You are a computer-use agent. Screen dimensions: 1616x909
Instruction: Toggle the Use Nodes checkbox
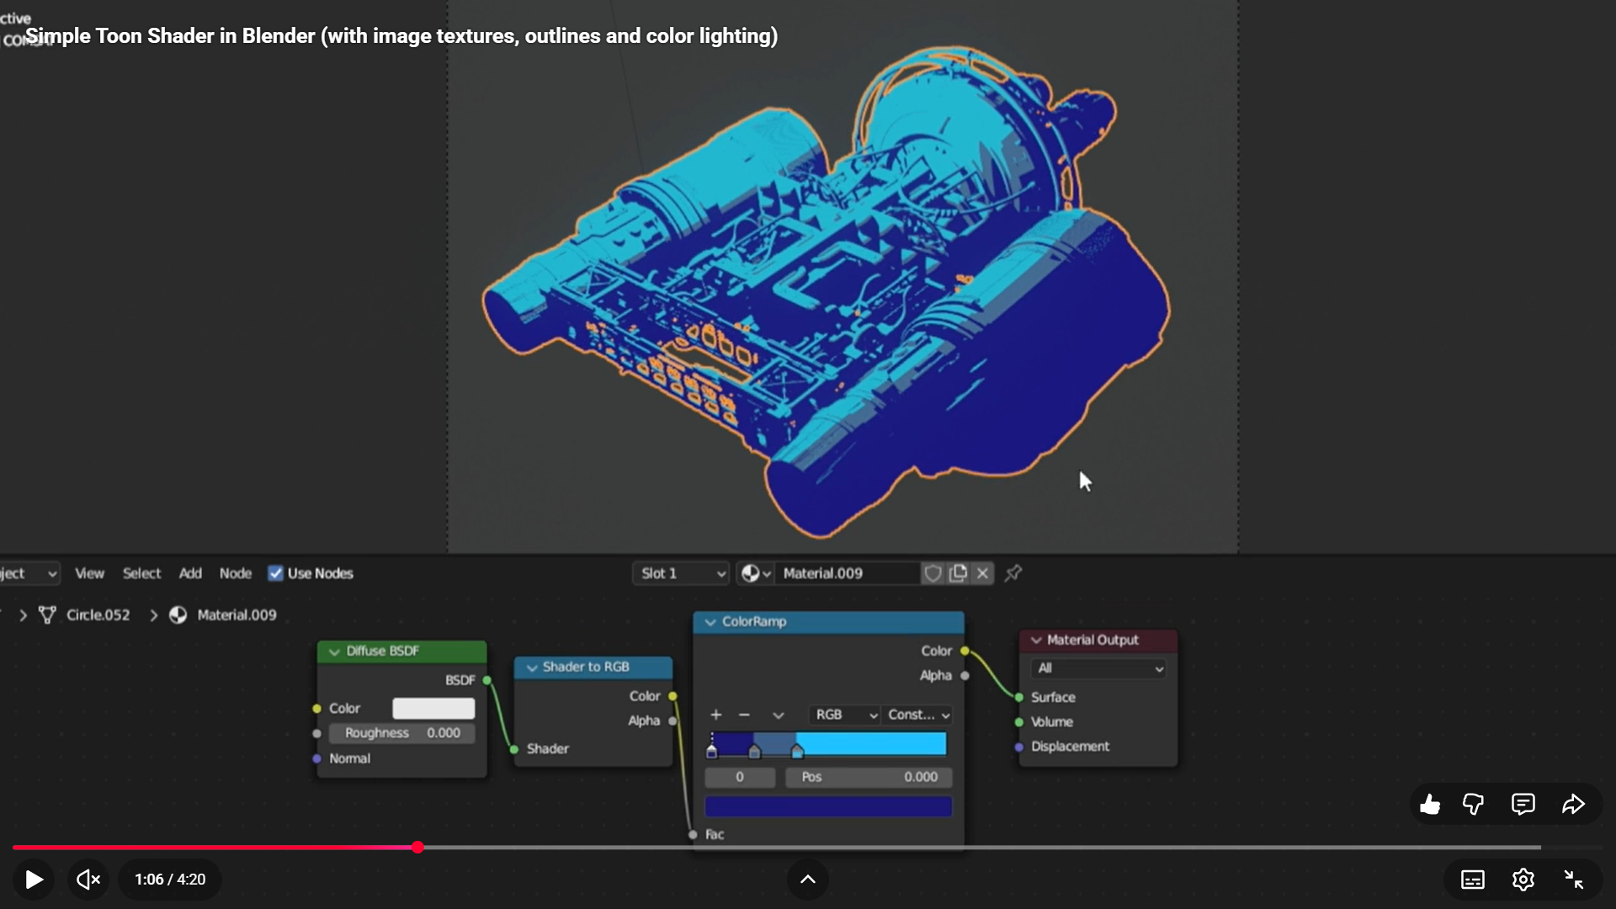tap(275, 573)
